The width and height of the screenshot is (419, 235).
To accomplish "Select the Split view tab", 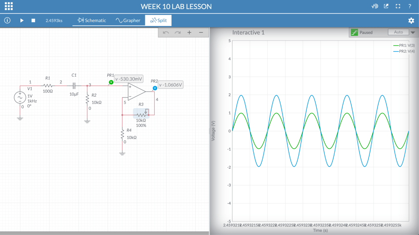I will [x=158, y=20].
